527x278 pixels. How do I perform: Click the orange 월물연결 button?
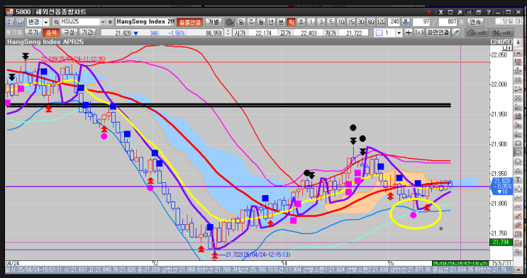pos(189,22)
